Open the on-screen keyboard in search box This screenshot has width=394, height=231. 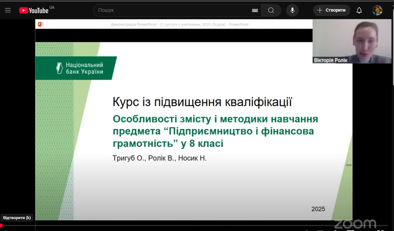(x=255, y=11)
